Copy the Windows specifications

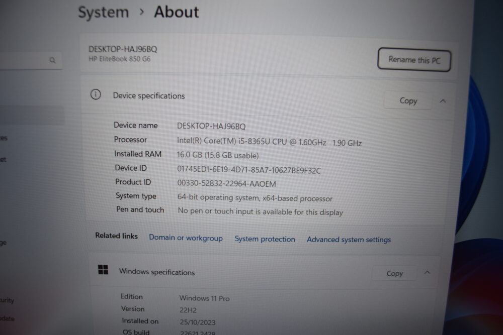[x=394, y=273]
